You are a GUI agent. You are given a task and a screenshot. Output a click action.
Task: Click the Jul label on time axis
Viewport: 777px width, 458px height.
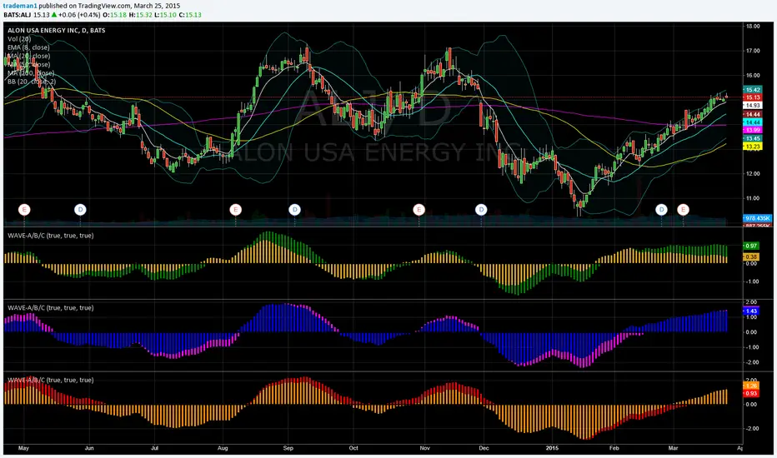(154, 449)
